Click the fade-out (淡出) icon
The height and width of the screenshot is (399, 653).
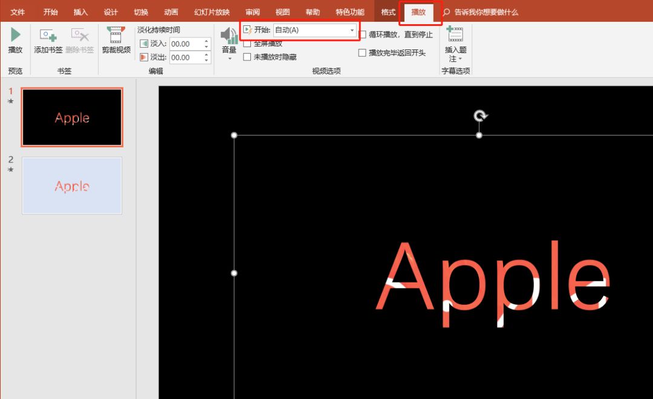pyautogui.click(x=144, y=57)
